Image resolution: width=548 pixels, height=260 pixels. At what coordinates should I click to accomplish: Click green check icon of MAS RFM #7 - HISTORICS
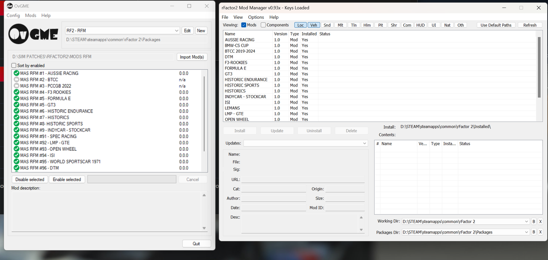[17, 117]
